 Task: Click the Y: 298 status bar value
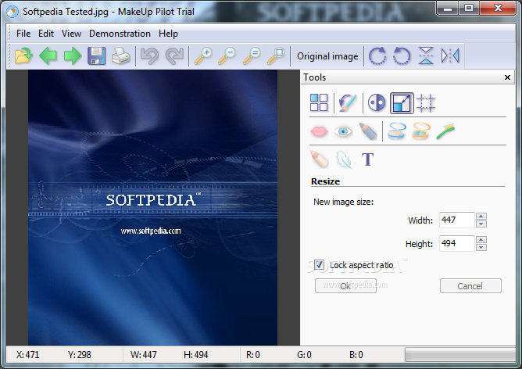79,355
